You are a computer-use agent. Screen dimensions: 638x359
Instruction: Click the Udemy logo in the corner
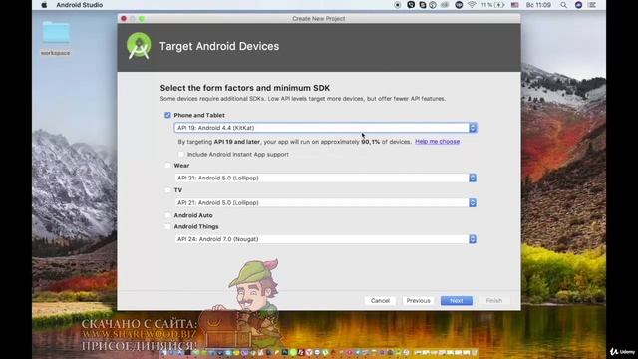[x=622, y=352]
